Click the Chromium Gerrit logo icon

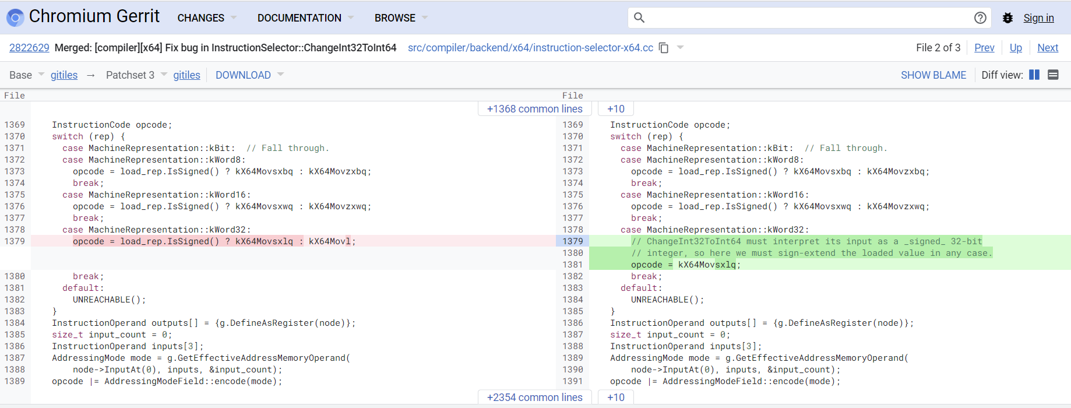[x=15, y=18]
